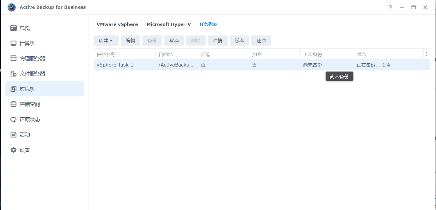
Task: Sort by the 任务名称 column header
Action: pos(125,54)
